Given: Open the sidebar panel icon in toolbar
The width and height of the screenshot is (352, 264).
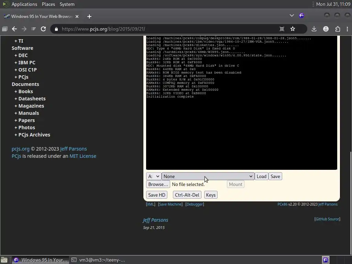Looking at the screenshot, I should 5,29.
